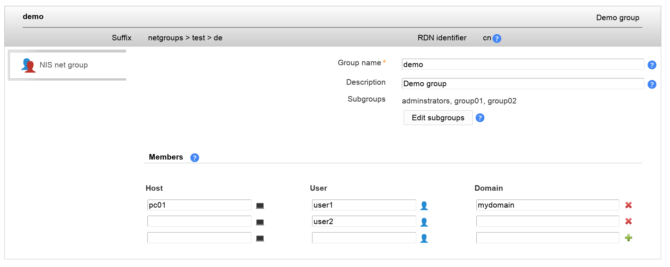
Task: Click the help icon next to RDN identifier
Action: point(497,39)
